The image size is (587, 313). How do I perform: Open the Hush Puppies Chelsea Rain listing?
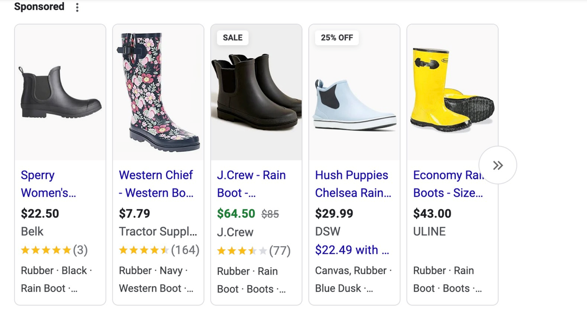coord(353,184)
